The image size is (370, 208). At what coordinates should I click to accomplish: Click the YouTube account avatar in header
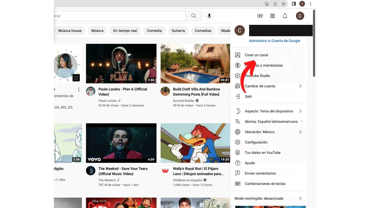(x=300, y=16)
